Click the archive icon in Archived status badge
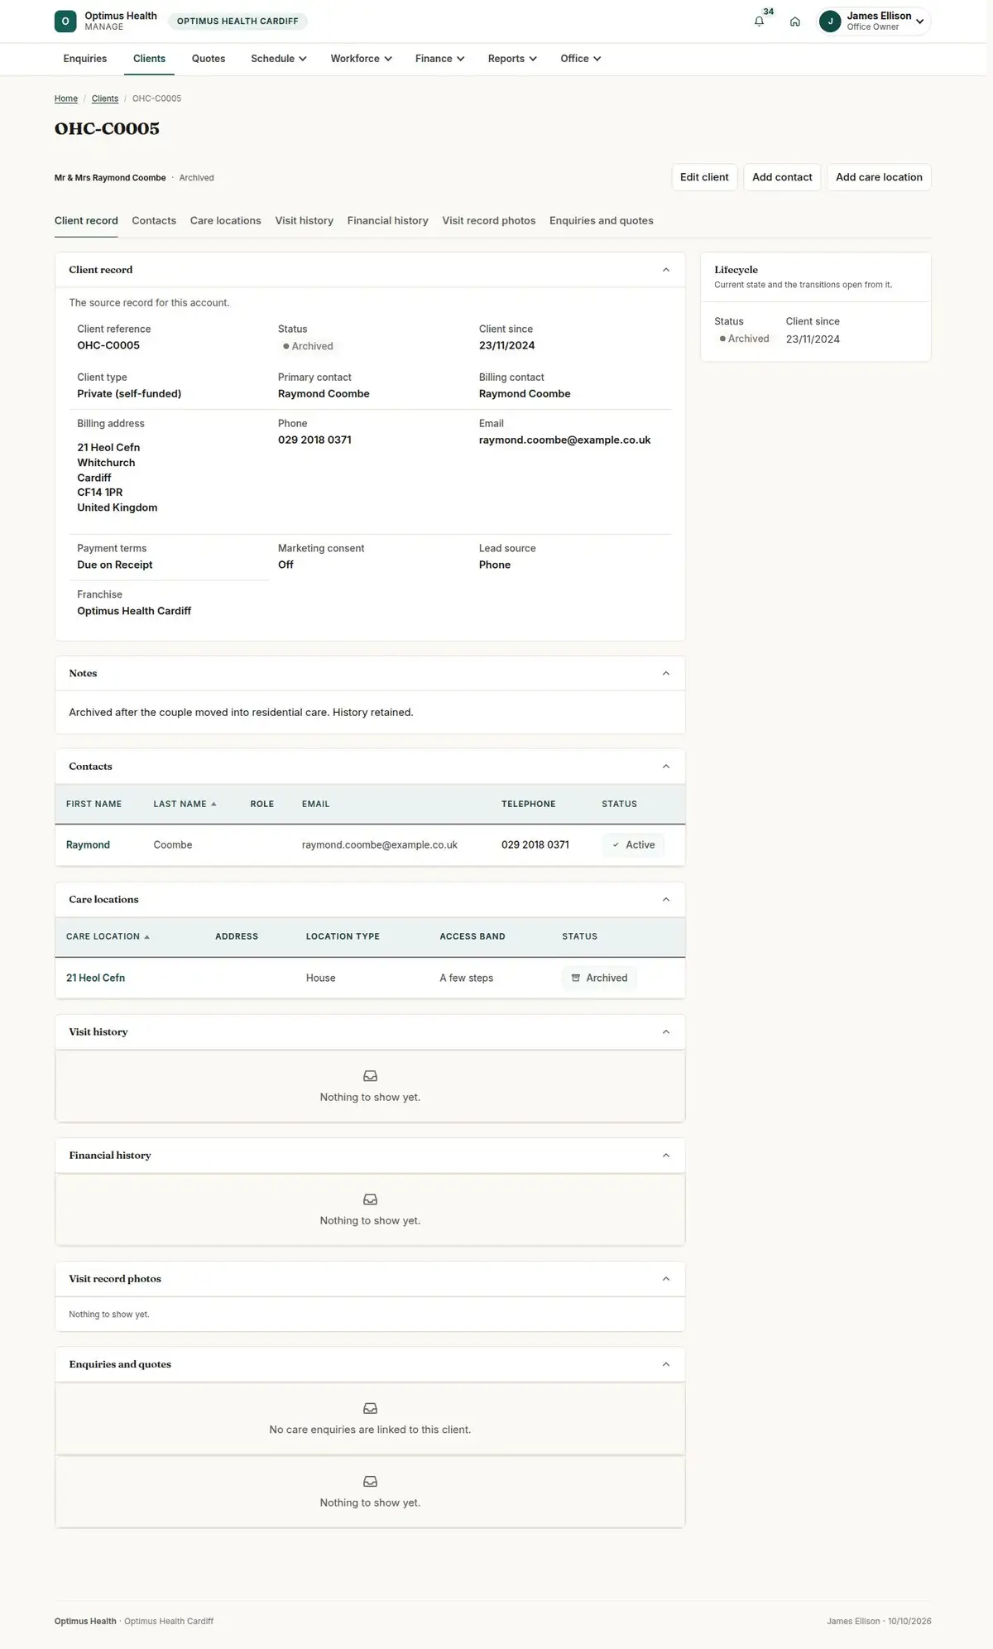This screenshot has height=1649, width=993. pyautogui.click(x=576, y=978)
